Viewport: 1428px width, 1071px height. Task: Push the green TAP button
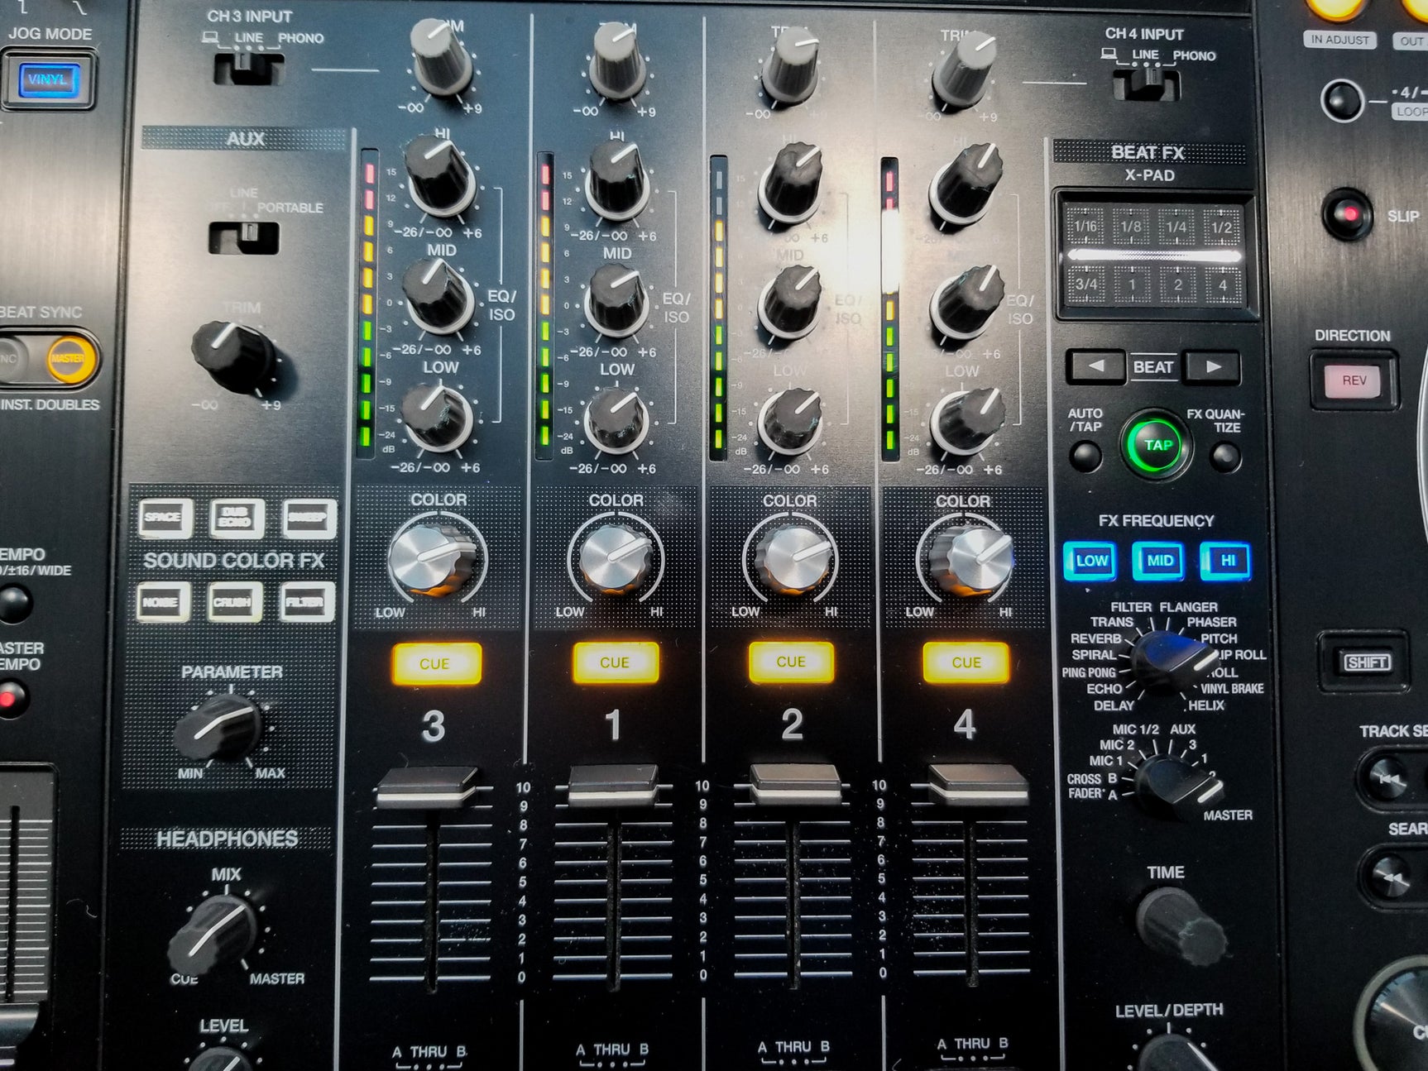pos(1156,445)
